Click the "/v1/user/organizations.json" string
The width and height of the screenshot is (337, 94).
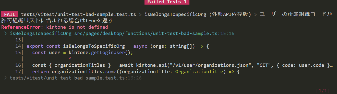coord(211,65)
